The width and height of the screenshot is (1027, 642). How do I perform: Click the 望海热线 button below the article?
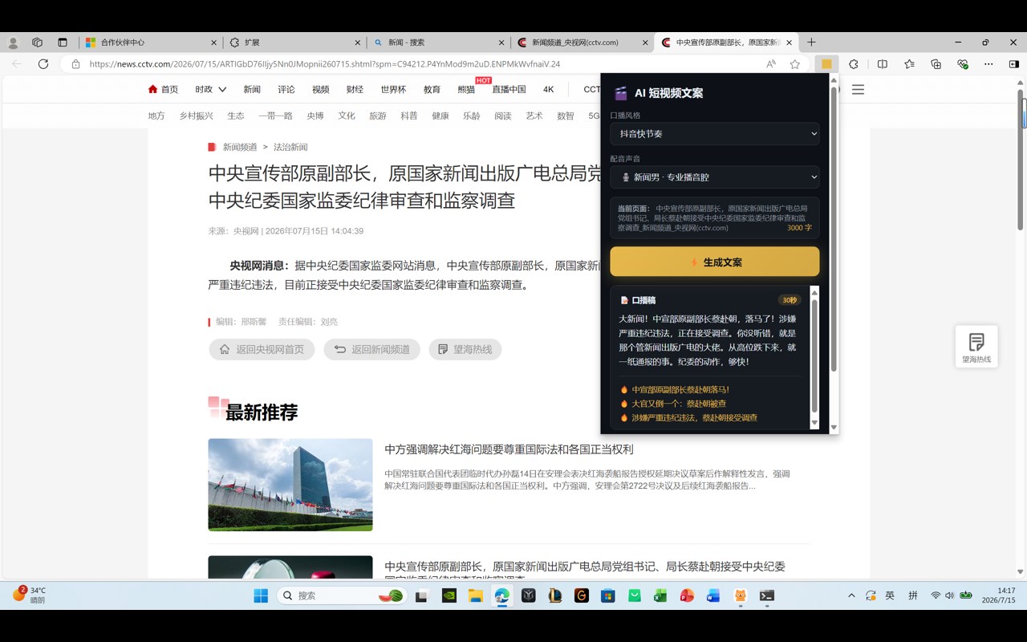coord(465,349)
